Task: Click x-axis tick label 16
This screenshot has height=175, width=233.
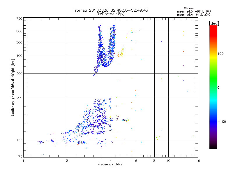Action: 198,161
